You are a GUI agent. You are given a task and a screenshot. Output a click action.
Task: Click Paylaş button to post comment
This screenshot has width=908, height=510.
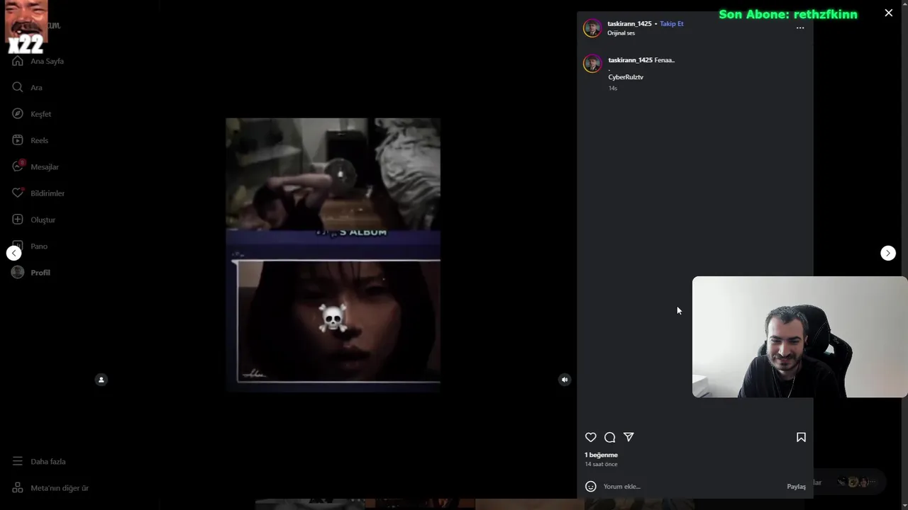point(796,487)
